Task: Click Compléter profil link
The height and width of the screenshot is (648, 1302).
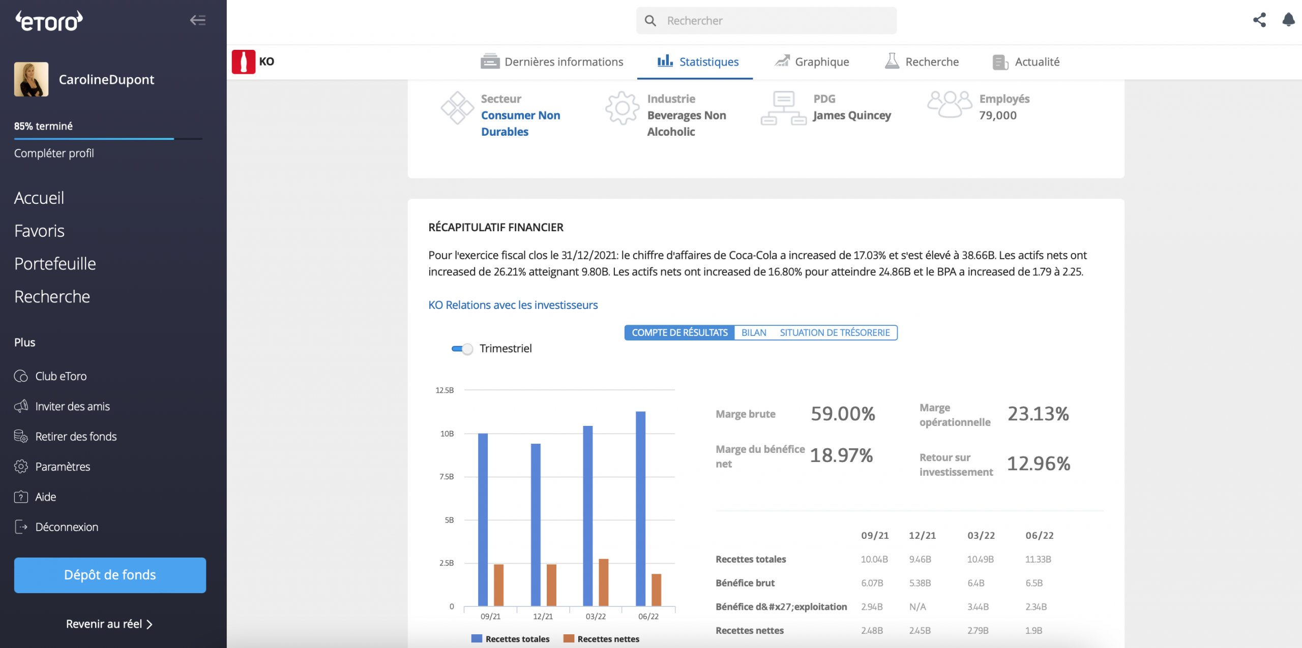Action: (54, 153)
